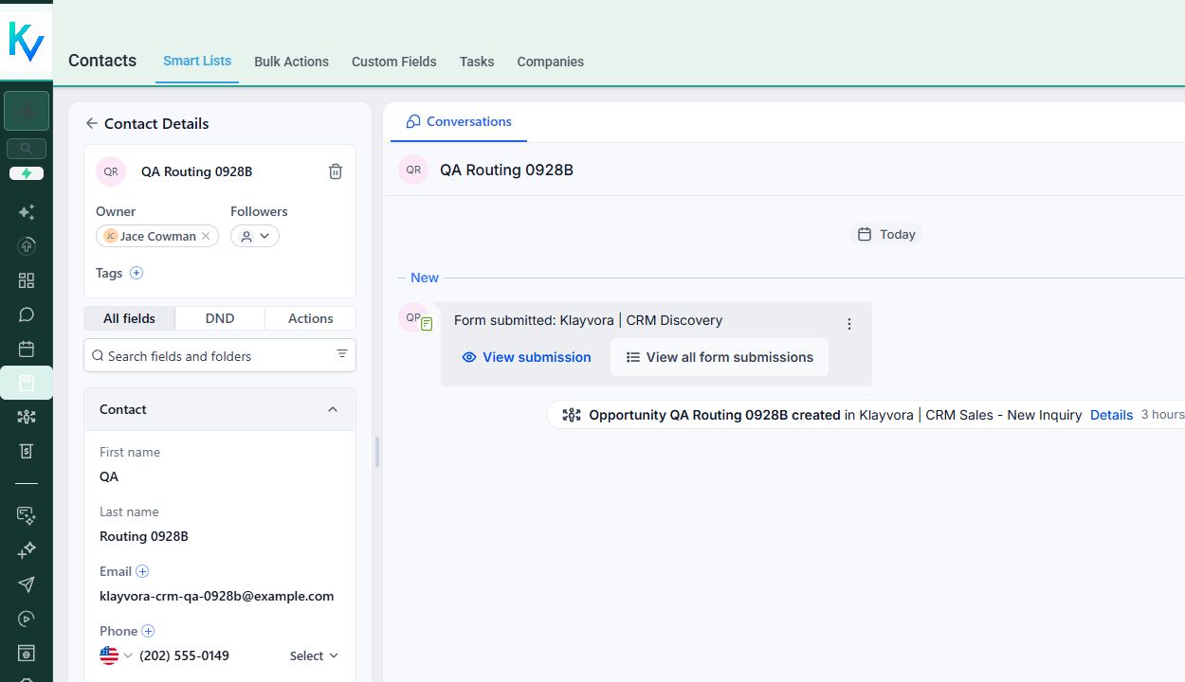Open the highlighted contacts sidebar icon
Screen dimensions: 1185x682
[27, 383]
